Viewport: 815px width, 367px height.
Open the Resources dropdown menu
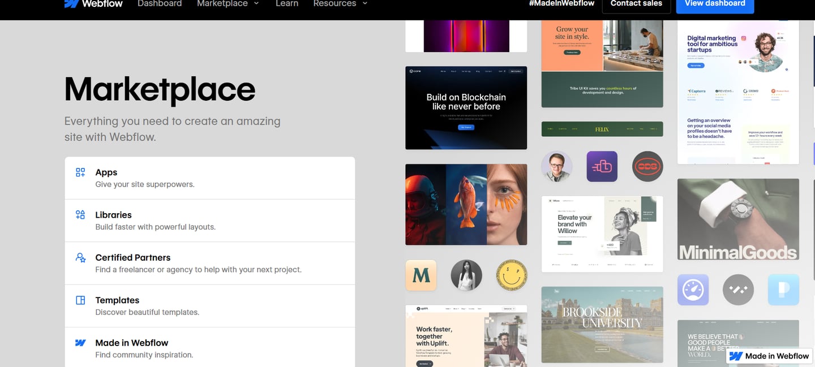point(340,3)
